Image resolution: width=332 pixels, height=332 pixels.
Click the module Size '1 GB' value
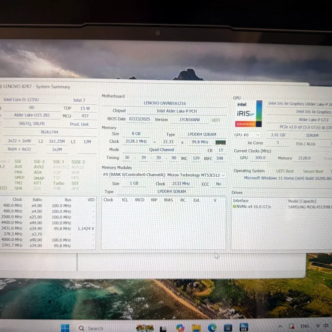(134, 183)
